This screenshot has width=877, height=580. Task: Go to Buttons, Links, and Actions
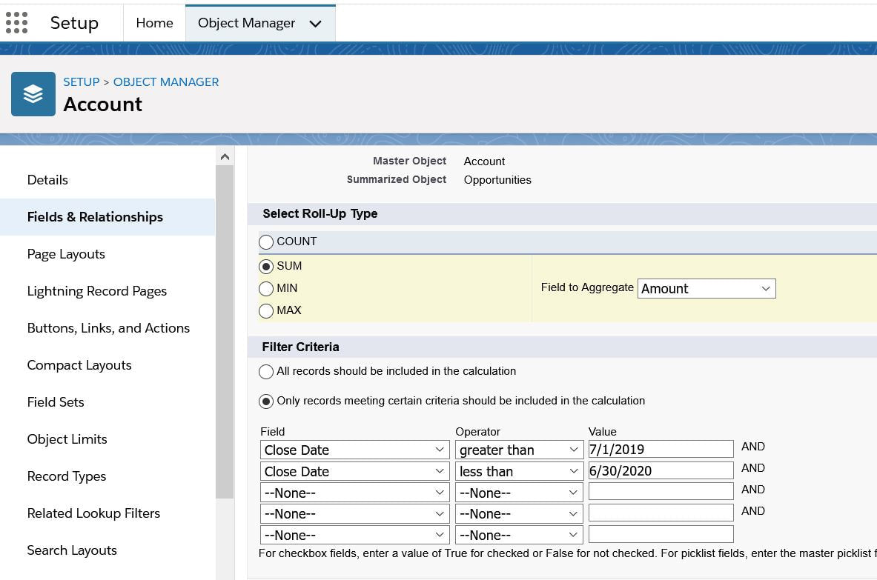108,328
